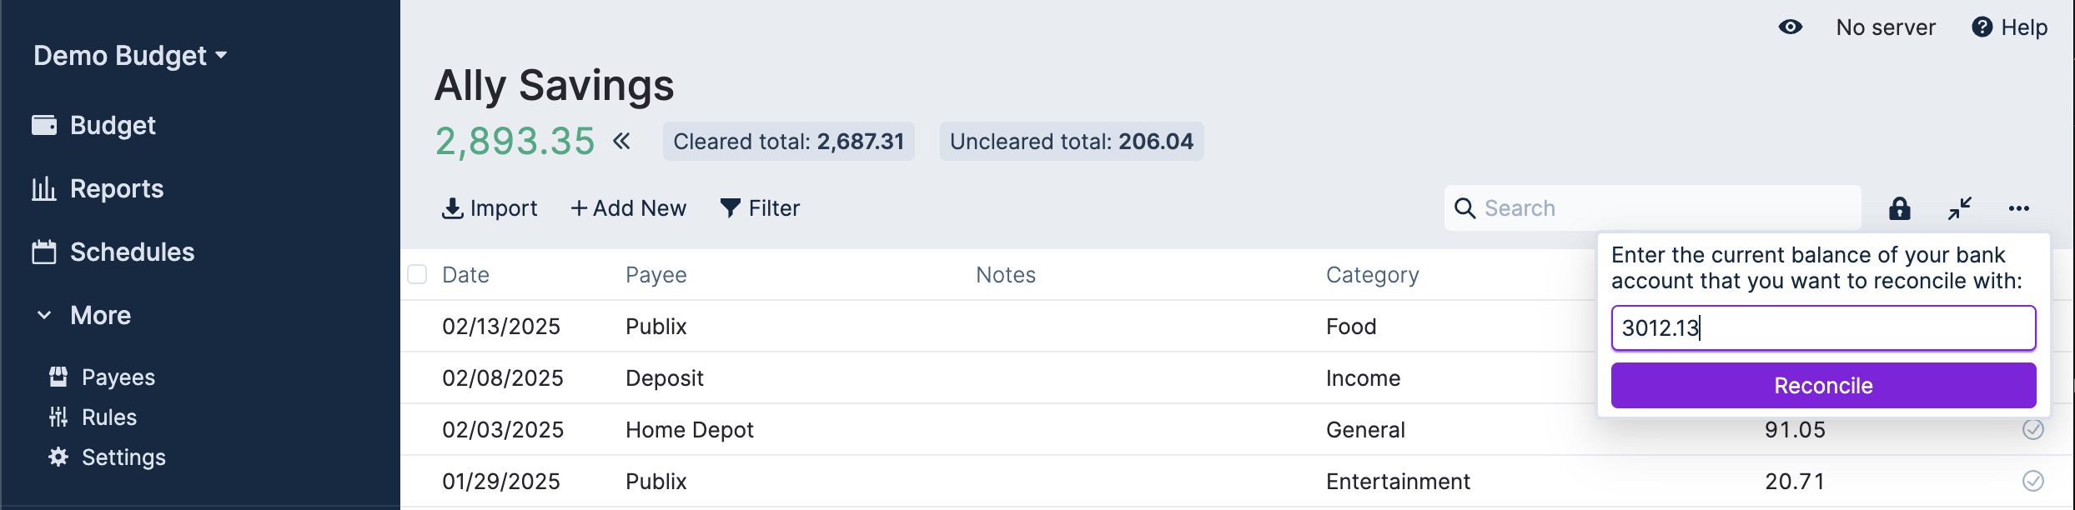The width and height of the screenshot is (2075, 510).
Task: Open the Reports chart icon
Action: [44, 189]
